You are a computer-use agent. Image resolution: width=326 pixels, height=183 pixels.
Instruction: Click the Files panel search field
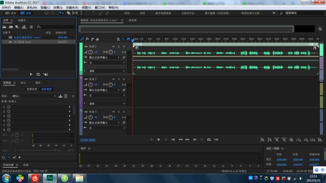click(56, 27)
